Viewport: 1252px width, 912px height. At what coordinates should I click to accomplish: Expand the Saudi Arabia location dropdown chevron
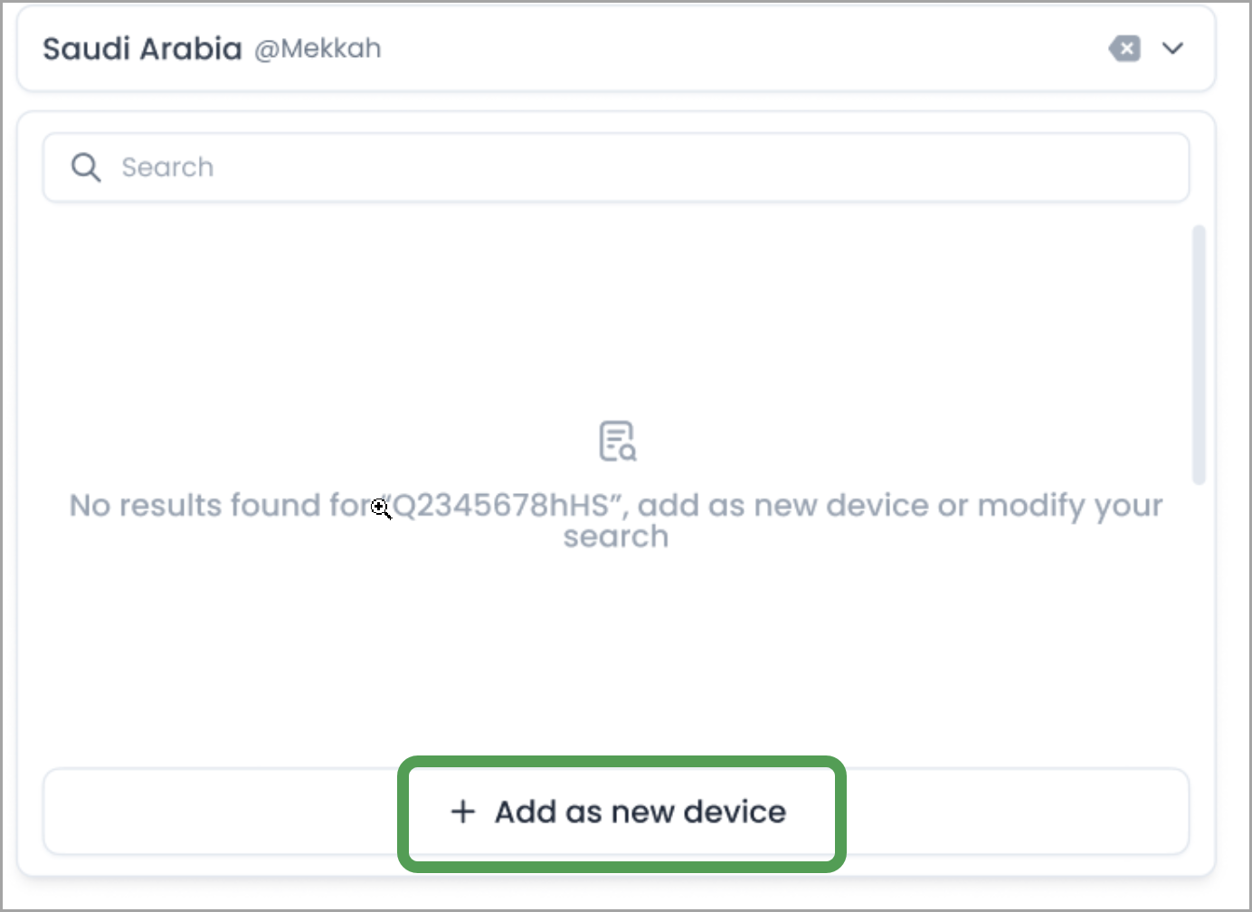pos(1173,49)
